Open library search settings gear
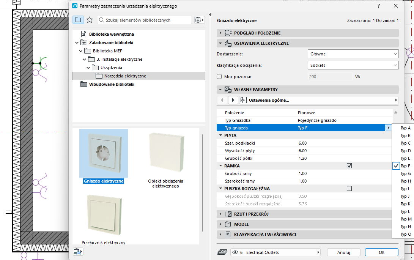Image resolution: width=414 pixels, height=260 pixels. 199,20
